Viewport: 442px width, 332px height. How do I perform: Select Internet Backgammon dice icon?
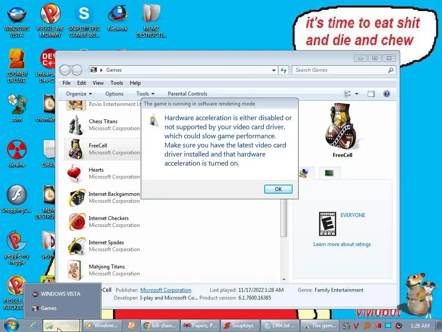coord(76,198)
